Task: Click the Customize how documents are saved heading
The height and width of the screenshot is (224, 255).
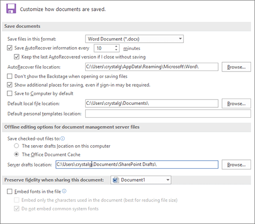Action: (63, 9)
